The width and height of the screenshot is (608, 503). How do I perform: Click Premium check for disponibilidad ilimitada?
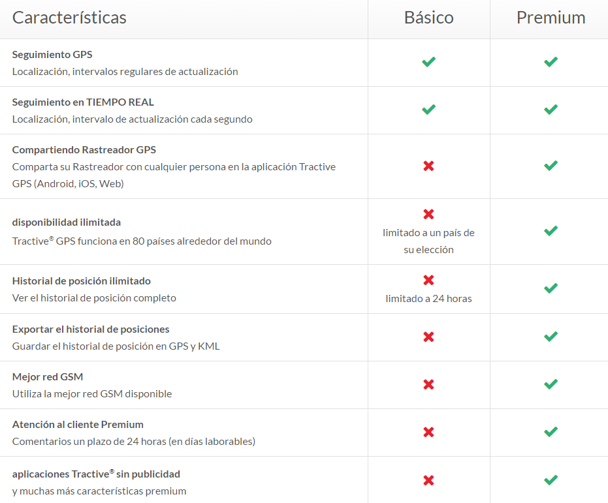(551, 231)
